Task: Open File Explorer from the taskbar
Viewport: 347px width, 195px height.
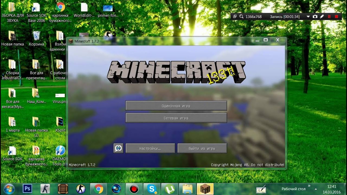Action: 187,189
